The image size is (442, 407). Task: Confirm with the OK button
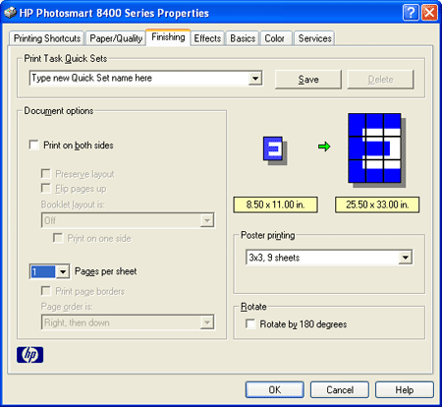(x=275, y=390)
